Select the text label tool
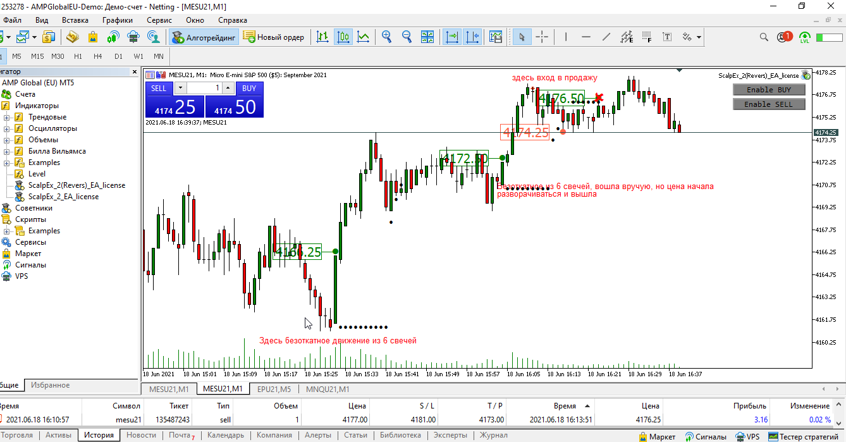The width and height of the screenshot is (846, 442). click(667, 37)
